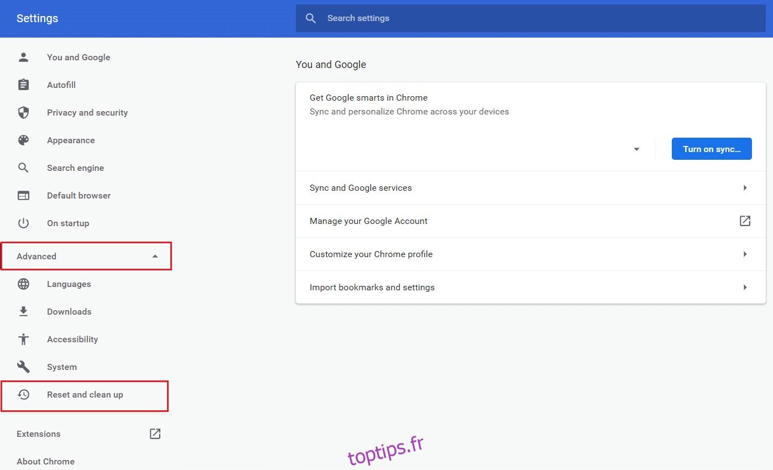Click the external link icon for Manage your Google Account
The height and width of the screenshot is (470, 773).
(745, 221)
